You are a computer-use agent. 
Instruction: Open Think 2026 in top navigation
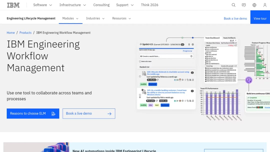(x=149, y=5)
